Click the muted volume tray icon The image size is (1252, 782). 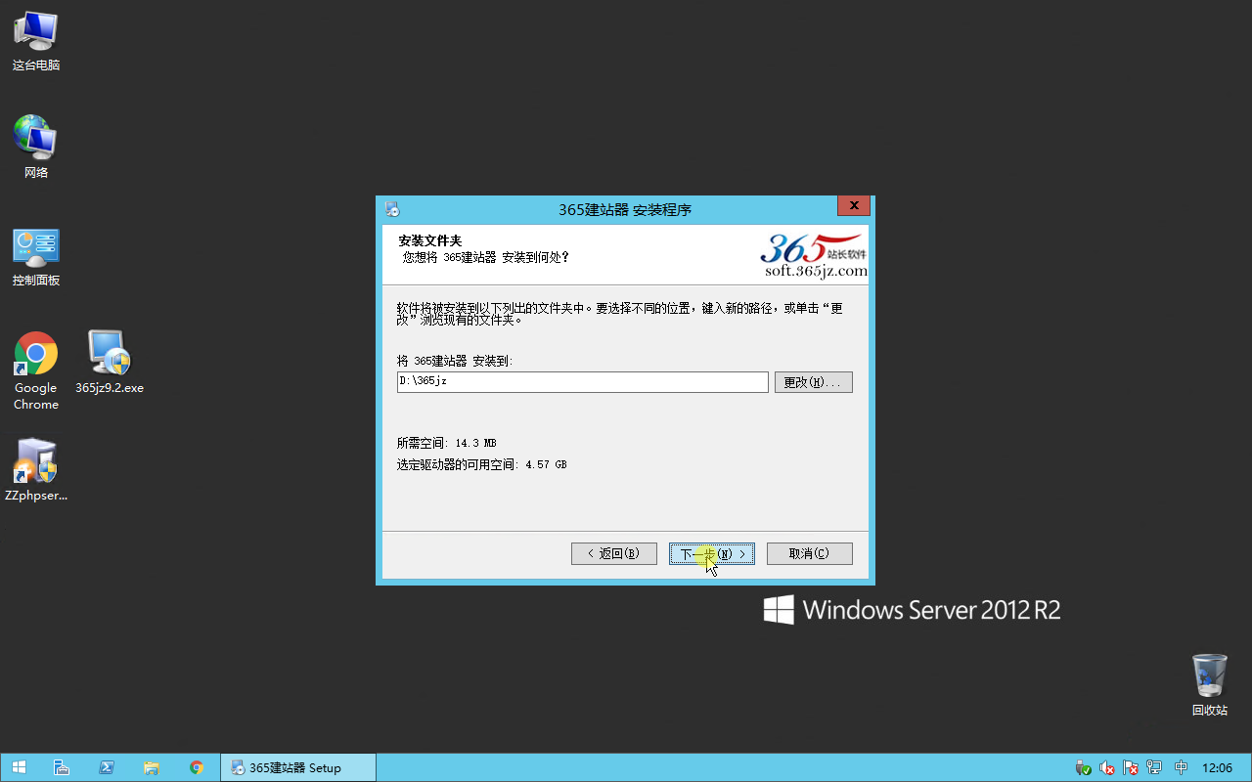click(x=1107, y=767)
